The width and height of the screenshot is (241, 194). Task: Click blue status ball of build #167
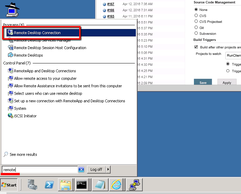(104, 4)
